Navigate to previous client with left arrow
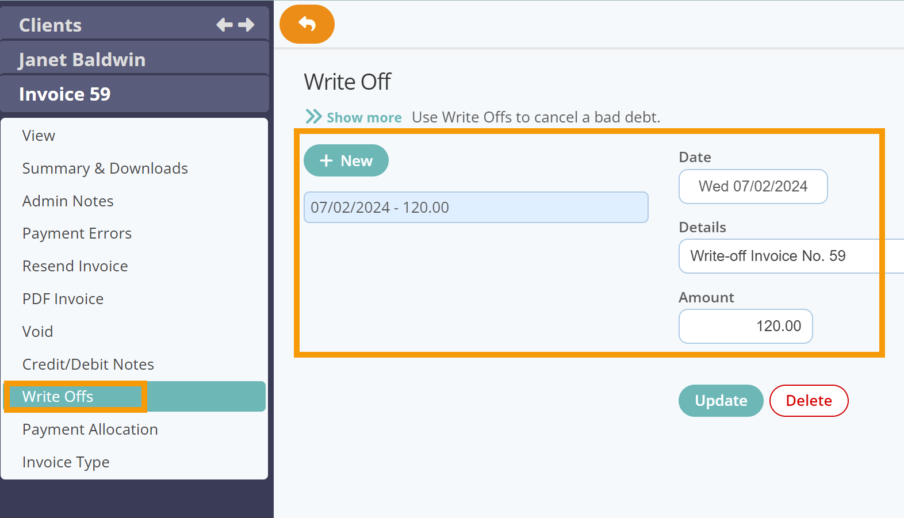Screen dimensions: 904x518 pyautogui.click(x=224, y=24)
